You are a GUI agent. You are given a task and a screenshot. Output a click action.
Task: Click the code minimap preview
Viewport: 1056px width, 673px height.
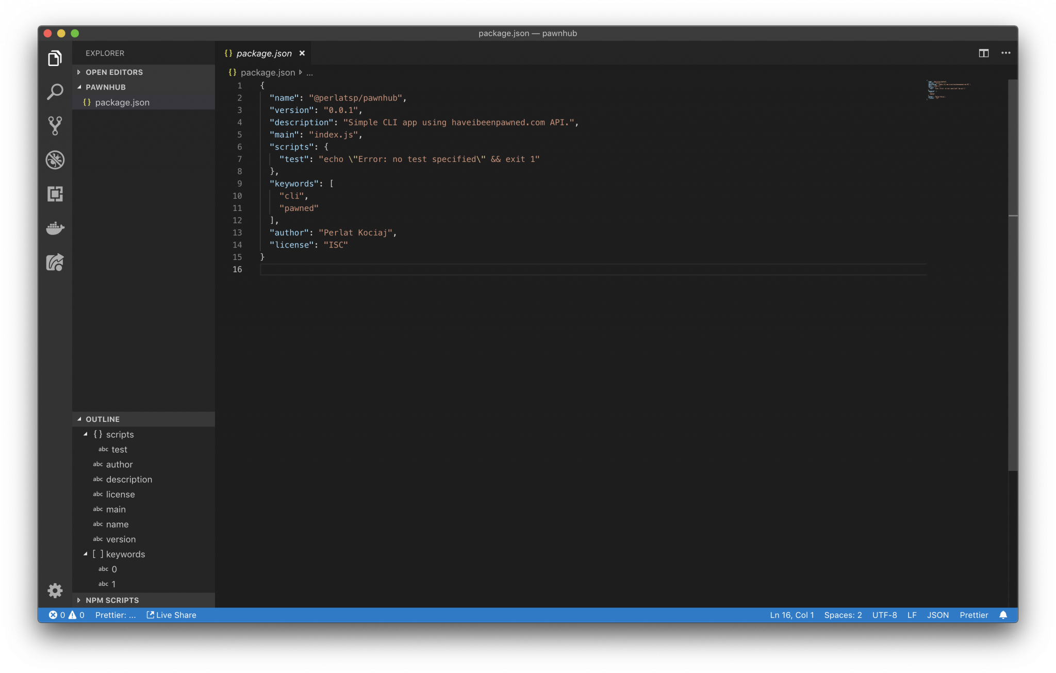[949, 89]
